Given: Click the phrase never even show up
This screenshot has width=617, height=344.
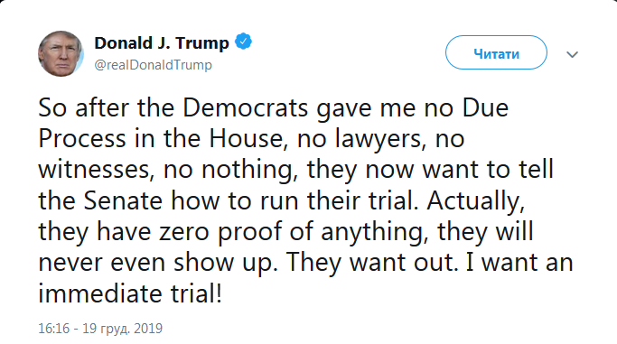Looking at the screenshot, I should pyautogui.click(x=158, y=264).
